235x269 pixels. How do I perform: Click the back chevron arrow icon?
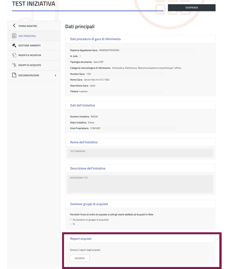(x=14, y=26)
